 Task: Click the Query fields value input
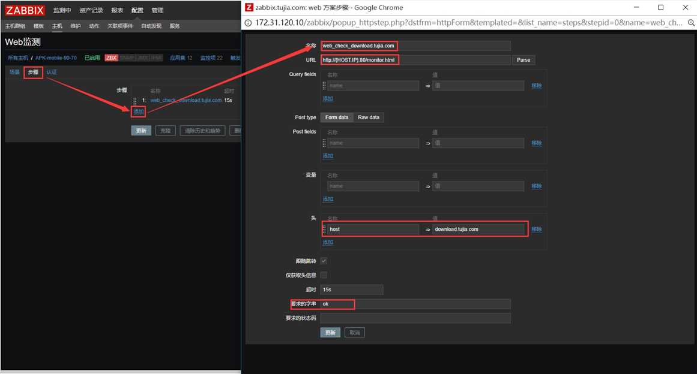478,86
